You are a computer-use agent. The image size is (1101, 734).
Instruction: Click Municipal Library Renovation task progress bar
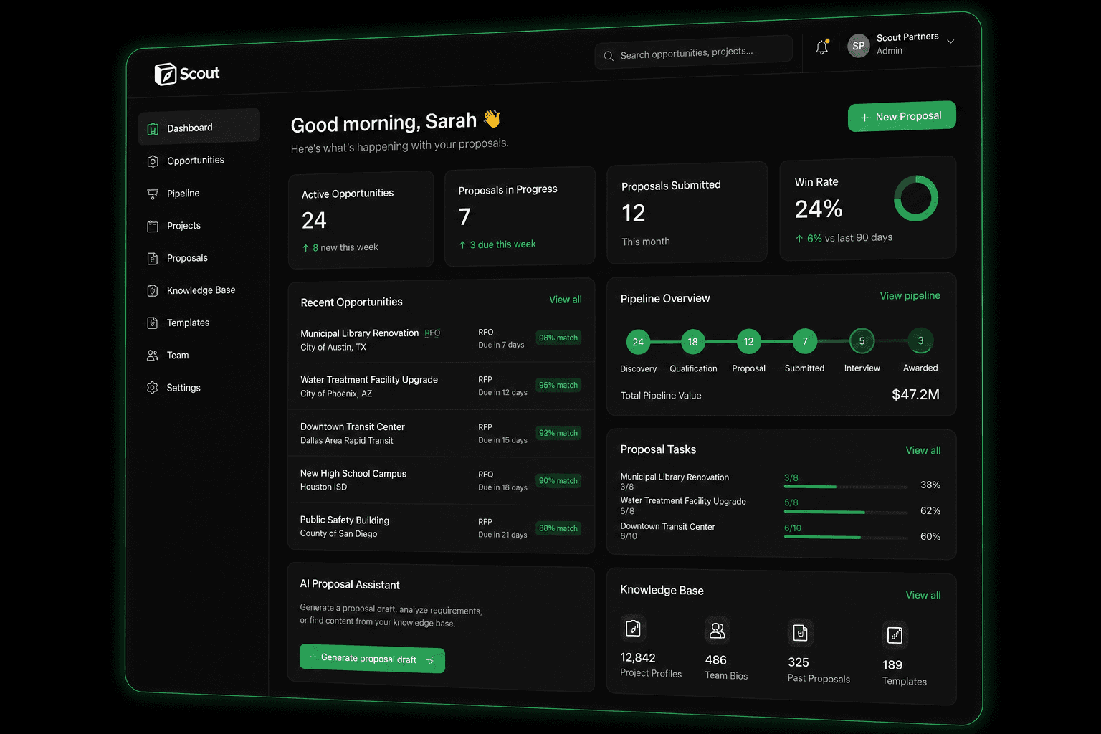[846, 487]
